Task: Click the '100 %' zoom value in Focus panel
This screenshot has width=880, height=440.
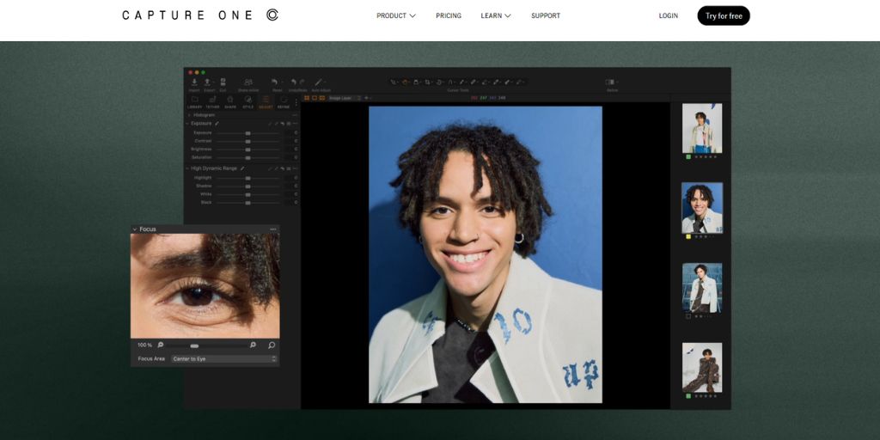Action: [144, 345]
